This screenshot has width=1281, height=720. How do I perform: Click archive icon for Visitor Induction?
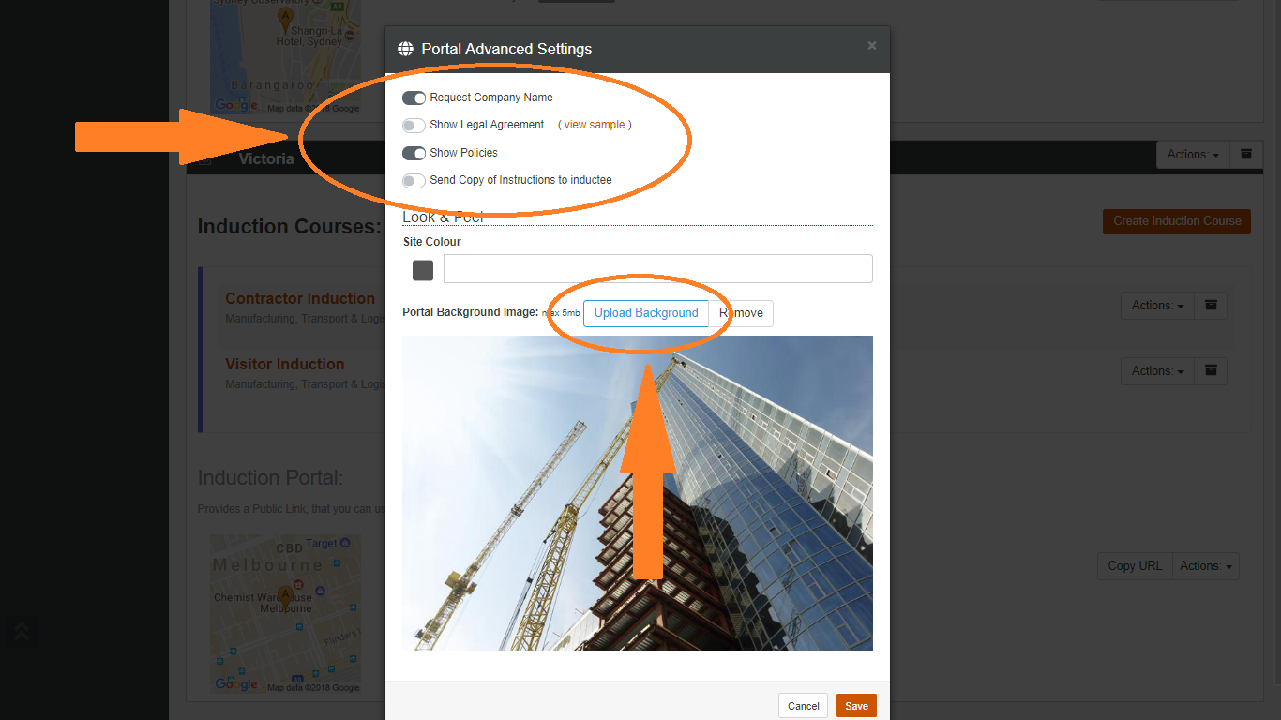1211,371
